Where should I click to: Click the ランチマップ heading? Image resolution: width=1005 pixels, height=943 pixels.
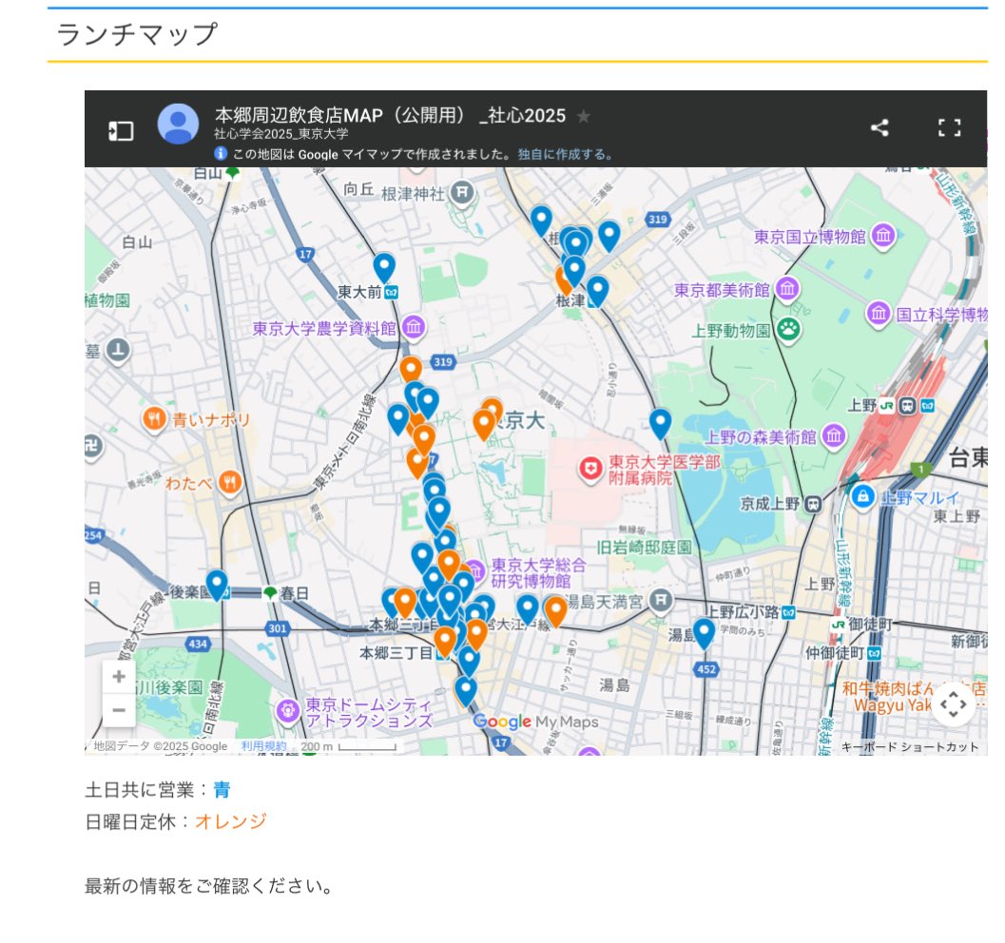[137, 34]
